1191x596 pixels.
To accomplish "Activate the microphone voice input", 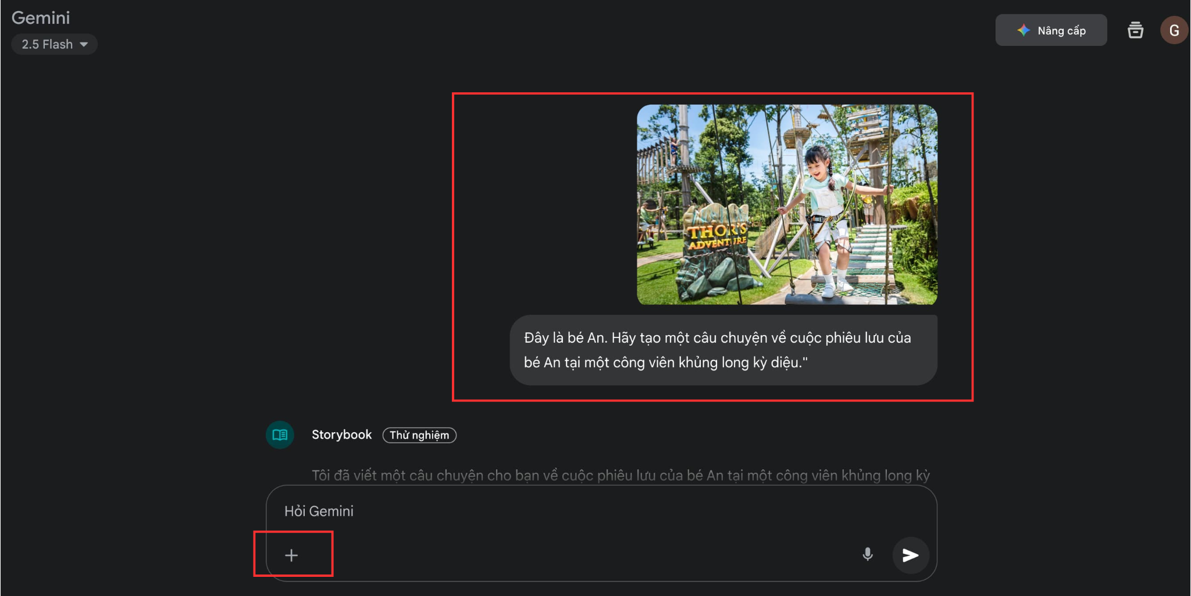I will pyautogui.click(x=867, y=555).
